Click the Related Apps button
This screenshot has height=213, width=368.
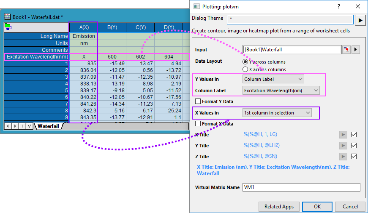[279, 207]
